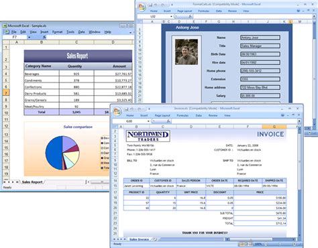Open Name Box dropdown in Invoice window
Image resolution: width=318 pixels, height=248 pixels.
[148, 121]
